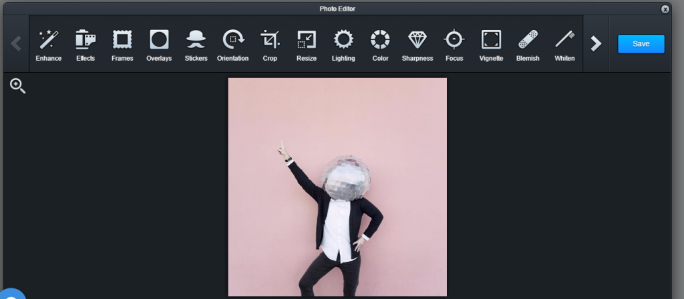Choose the Crop tool

(270, 45)
